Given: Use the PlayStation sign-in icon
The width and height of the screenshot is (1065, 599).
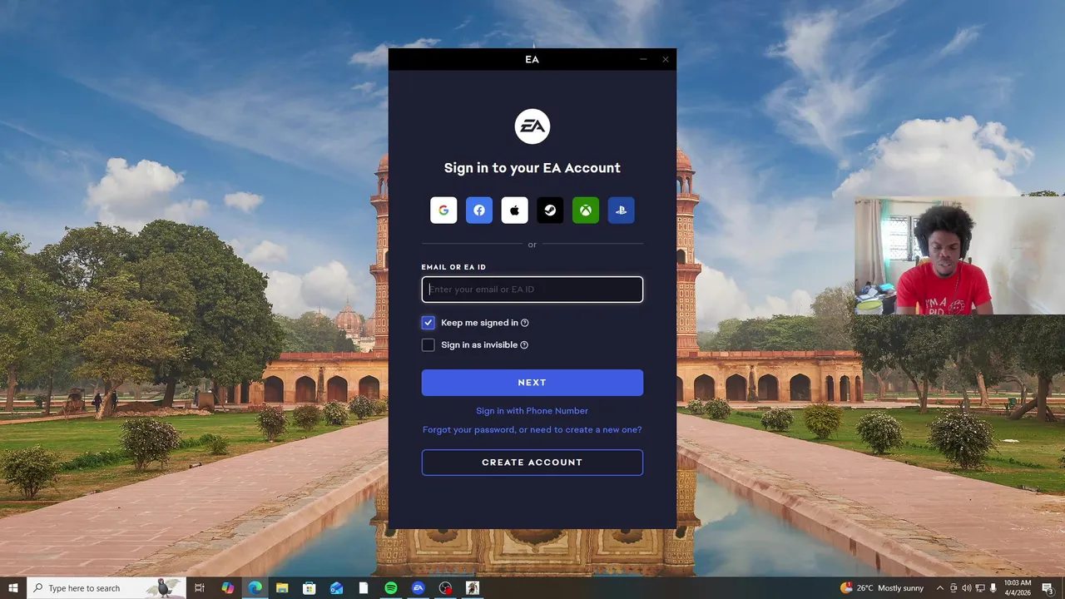Looking at the screenshot, I should click(x=622, y=210).
